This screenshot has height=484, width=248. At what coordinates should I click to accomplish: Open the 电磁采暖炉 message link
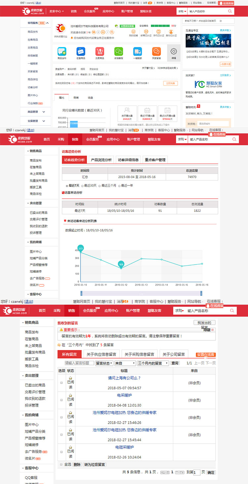tap(124, 447)
